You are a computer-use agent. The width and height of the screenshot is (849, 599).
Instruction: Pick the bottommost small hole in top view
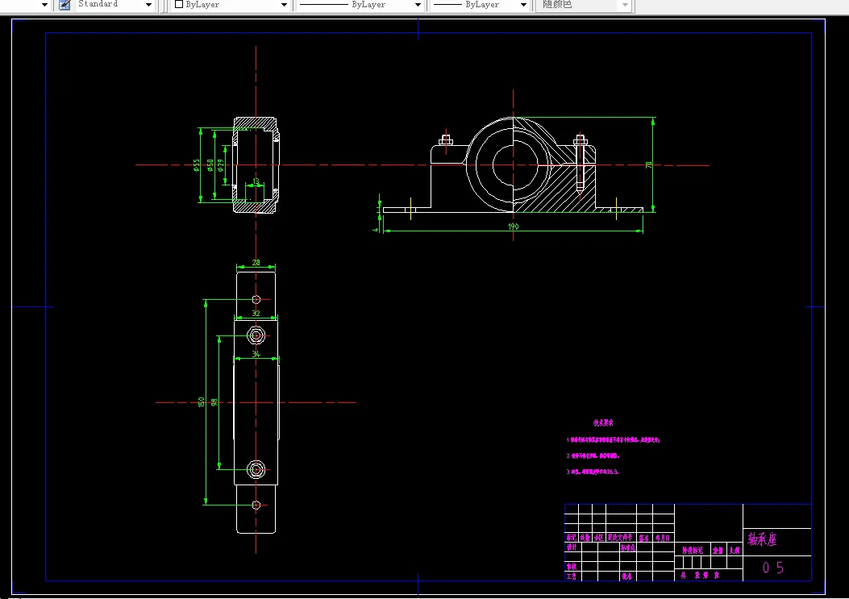[x=256, y=505]
